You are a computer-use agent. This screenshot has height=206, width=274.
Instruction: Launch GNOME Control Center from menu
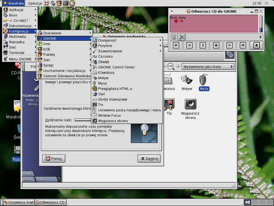[127, 67]
